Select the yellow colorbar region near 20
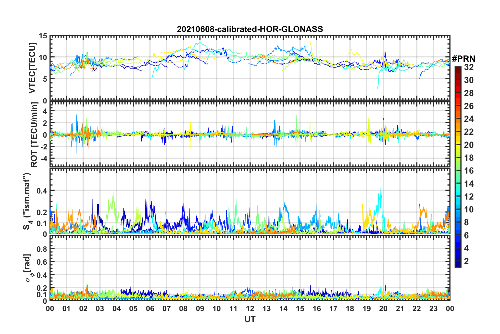Screen dimensions: 500x334 click(458, 145)
